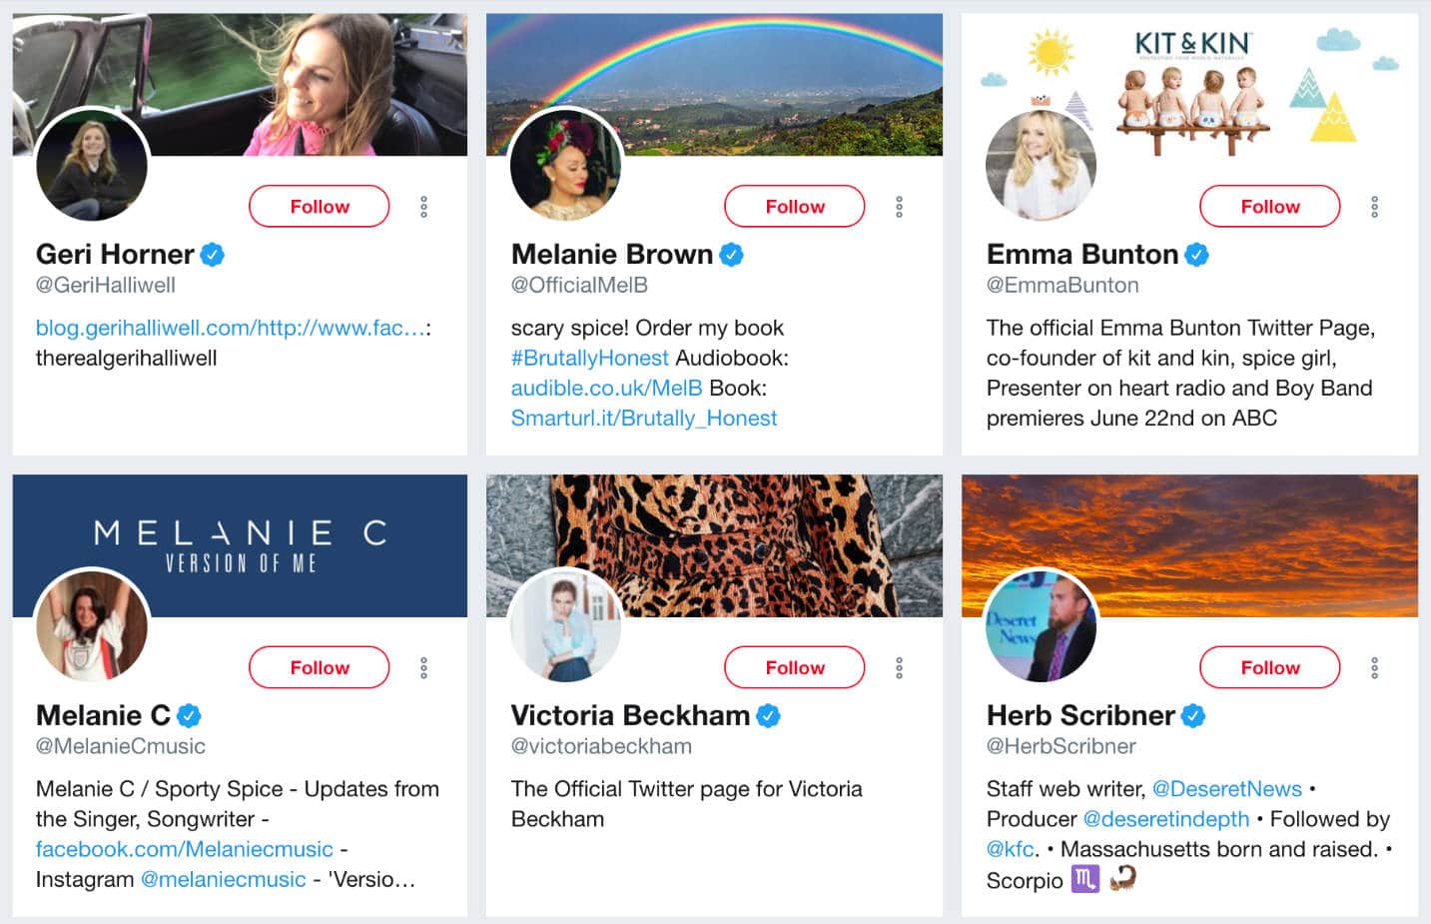Click Geri Horner's verified badge

pos(212,255)
